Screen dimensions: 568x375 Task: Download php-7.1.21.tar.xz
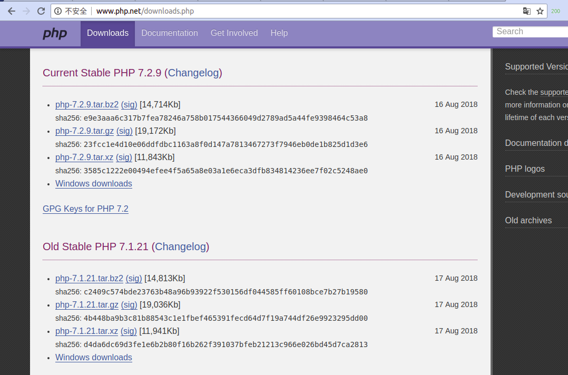tap(86, 331)
